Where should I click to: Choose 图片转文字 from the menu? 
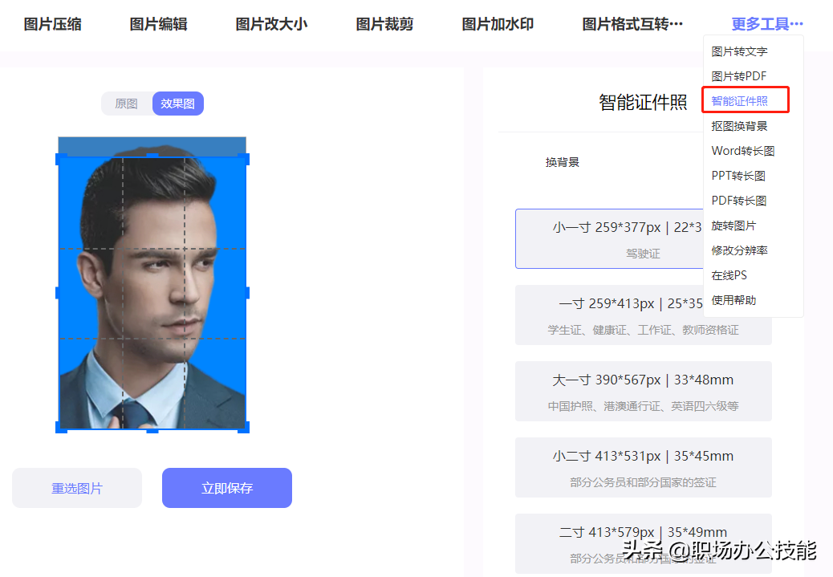tap(739, 51)
